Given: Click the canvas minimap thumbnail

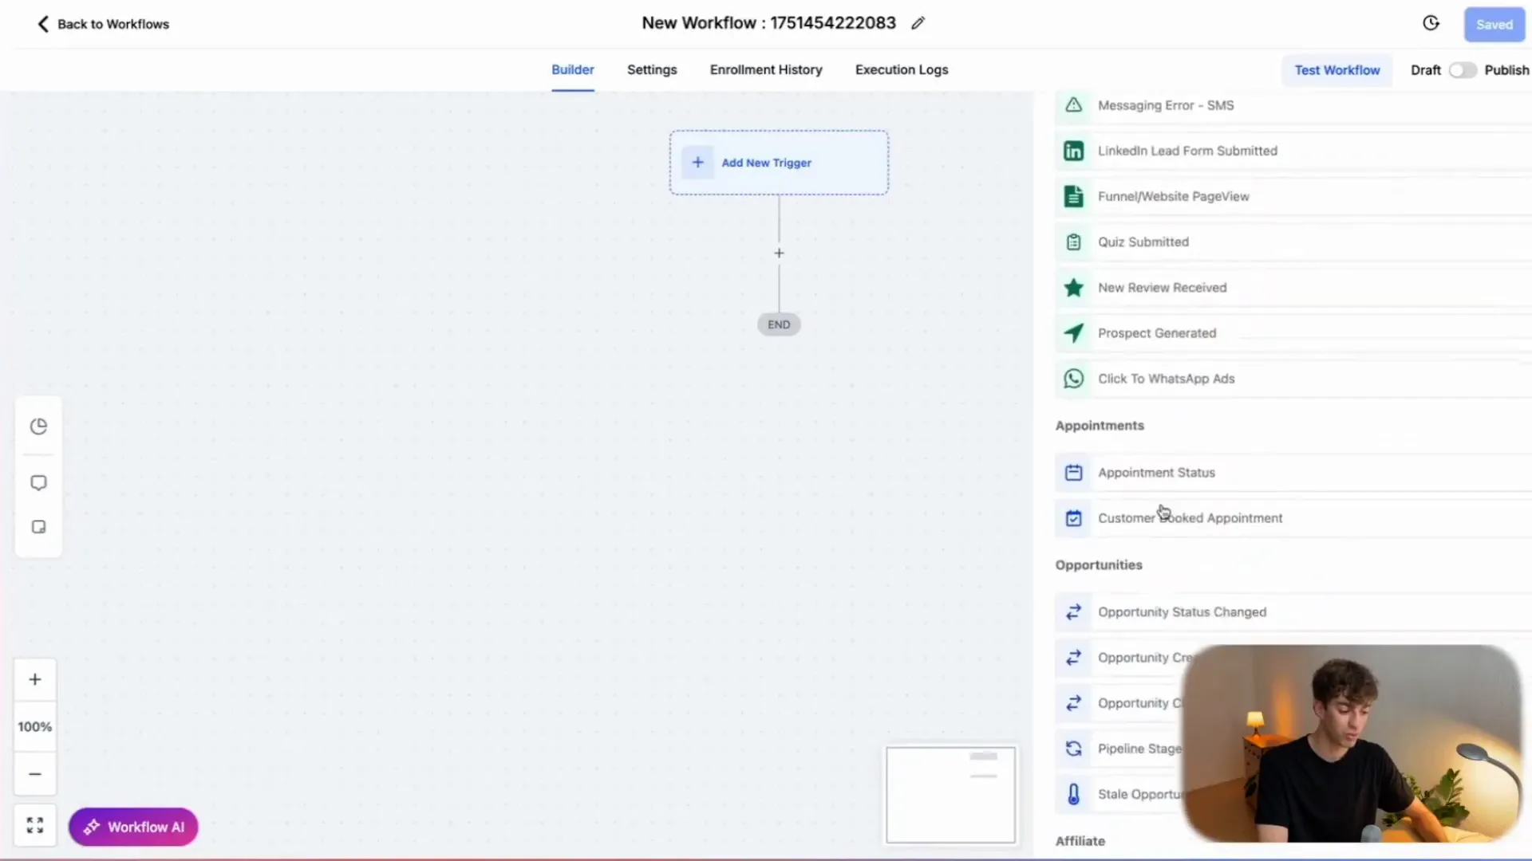Looking at the screenshot, I should point(950,795).
